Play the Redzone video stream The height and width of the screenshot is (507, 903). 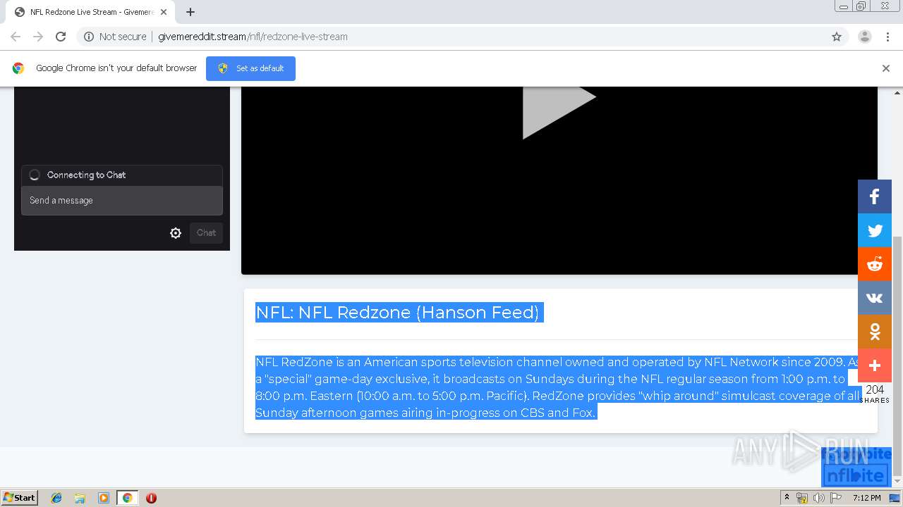pos(559,111)
